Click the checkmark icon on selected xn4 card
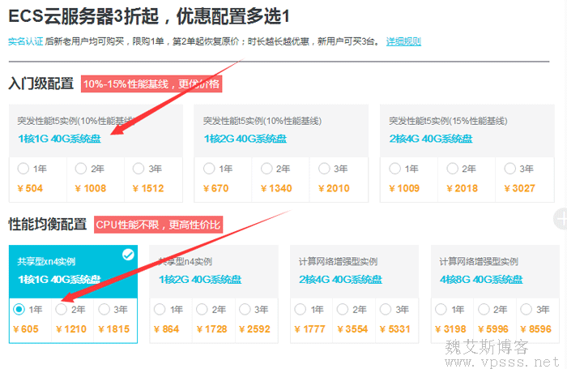 128,255
